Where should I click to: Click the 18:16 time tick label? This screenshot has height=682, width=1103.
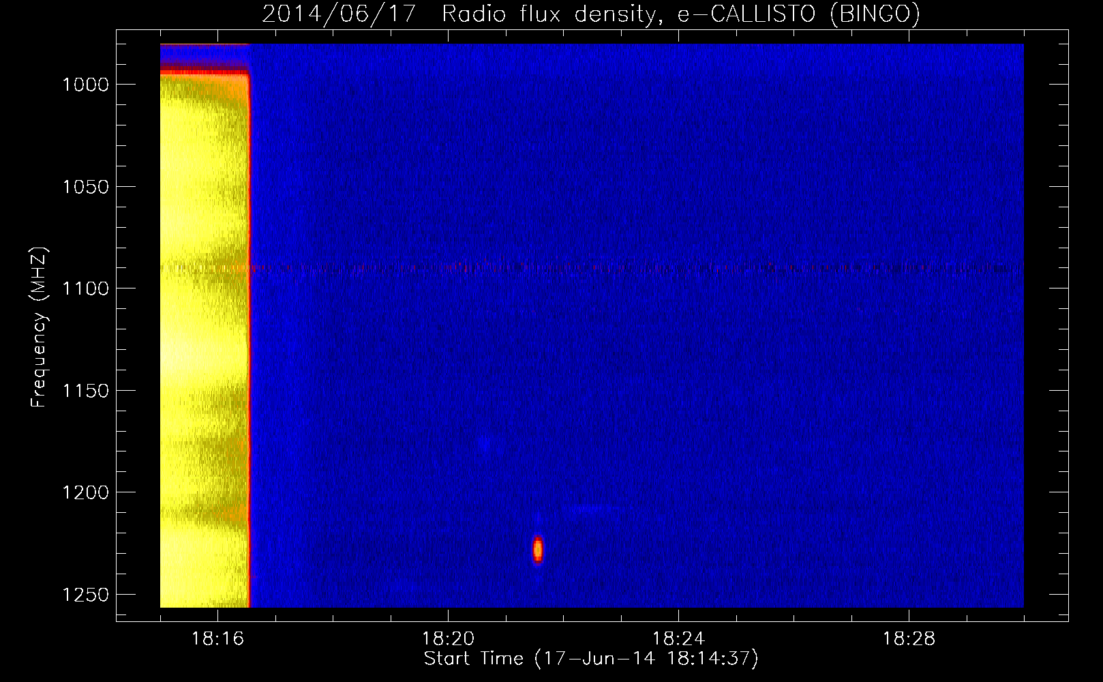tap(217, 639)
